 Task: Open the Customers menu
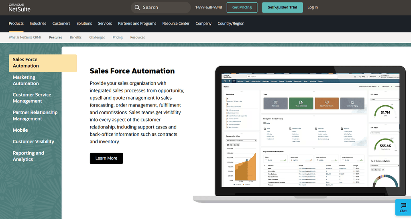[x=61, y=24]
